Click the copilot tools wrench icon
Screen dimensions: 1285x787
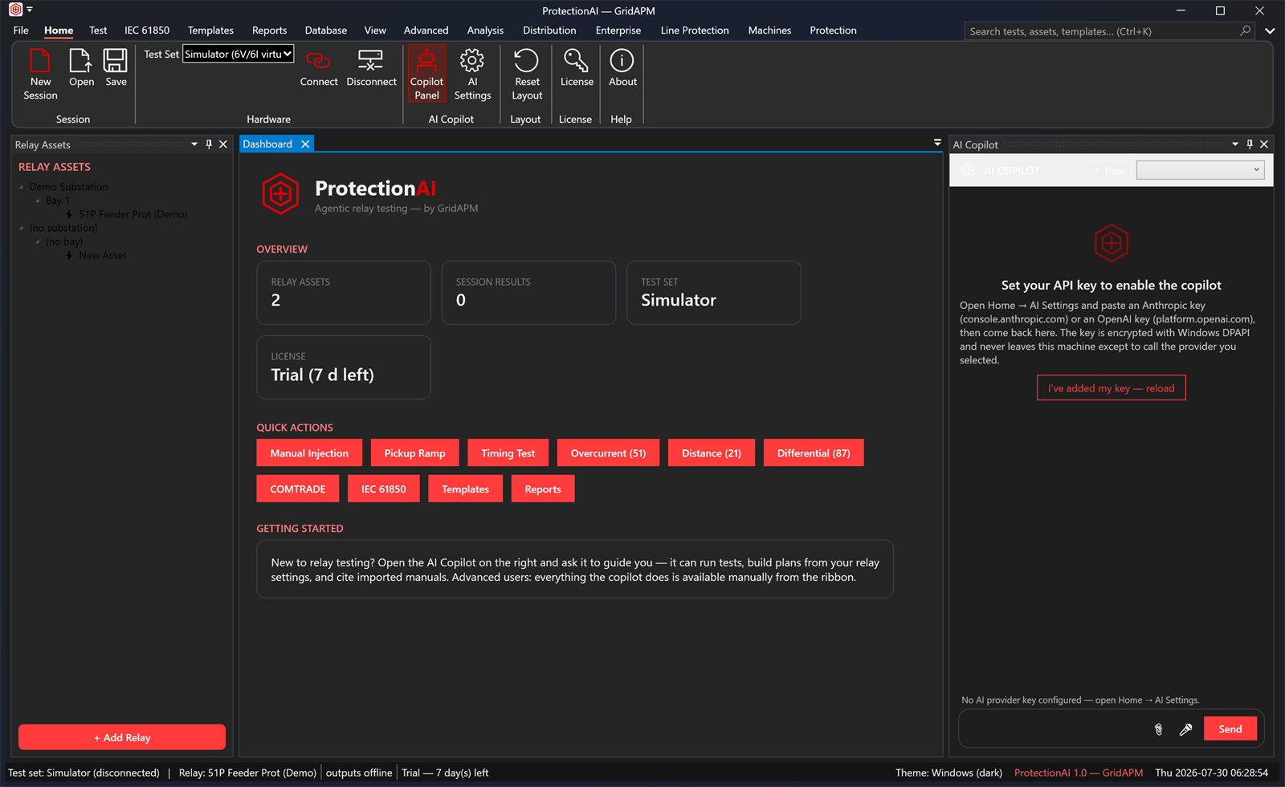(x=1185, y=729)
